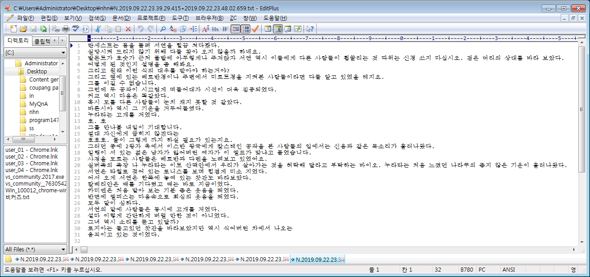The height and width of the screenshot is (277, 590).
Task: Create a new document from toolbar
Action: [13, 29]
